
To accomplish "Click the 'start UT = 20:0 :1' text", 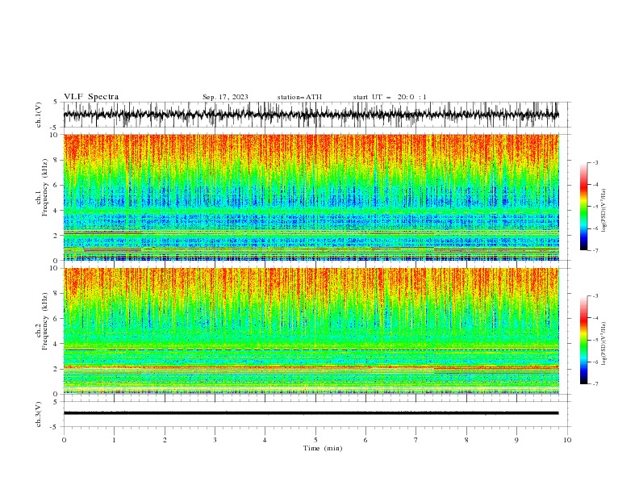I will 390,97.
